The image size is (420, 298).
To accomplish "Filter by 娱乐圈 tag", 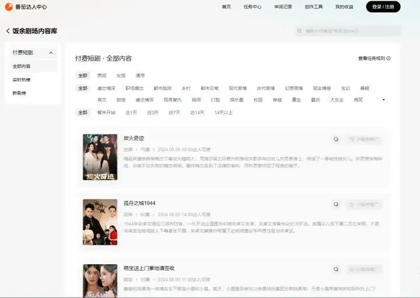I will (x=237, y=100).
